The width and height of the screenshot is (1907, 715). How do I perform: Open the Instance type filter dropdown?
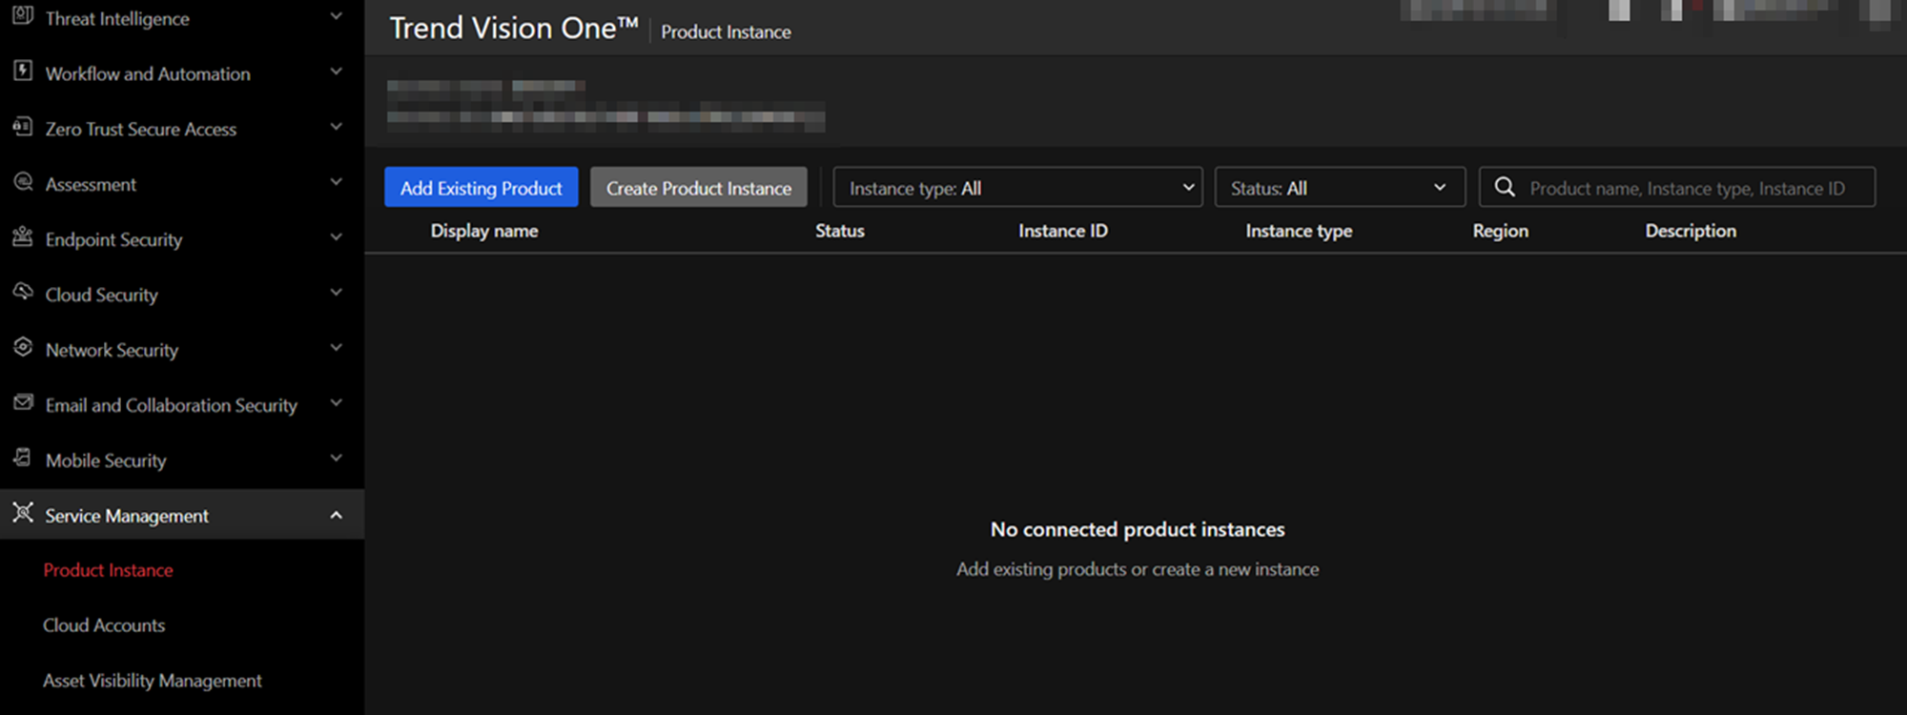(x=1016, y=188)
